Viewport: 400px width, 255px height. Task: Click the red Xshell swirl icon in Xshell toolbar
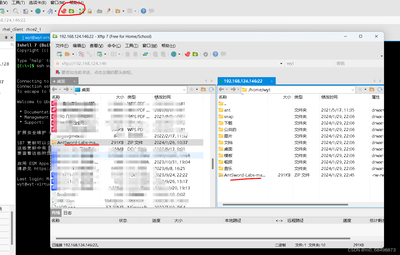[64, 11]
